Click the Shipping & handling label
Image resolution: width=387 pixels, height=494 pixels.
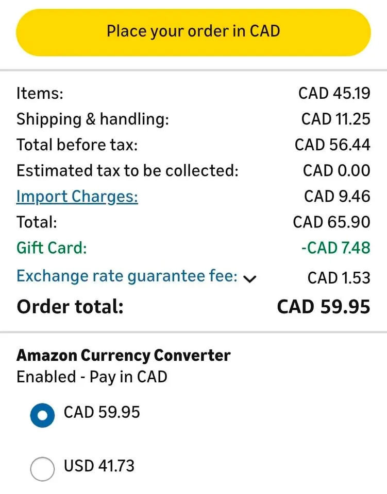(93, 119)
